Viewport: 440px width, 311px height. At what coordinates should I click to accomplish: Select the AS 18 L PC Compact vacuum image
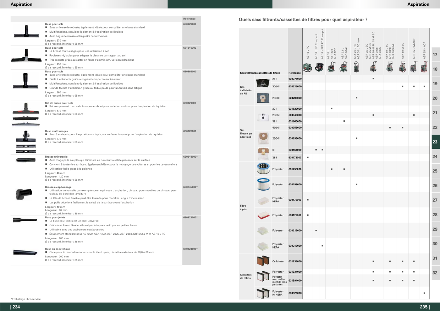(x=319, y=67)
